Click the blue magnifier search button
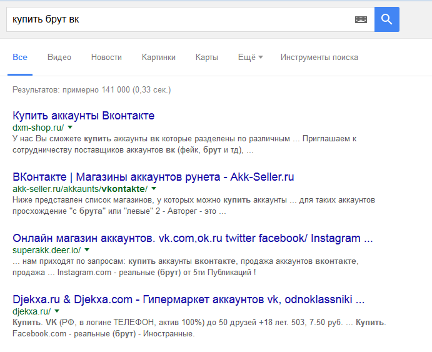The height and width of the screenshot is (352, 432). click(x=387, y=19)
